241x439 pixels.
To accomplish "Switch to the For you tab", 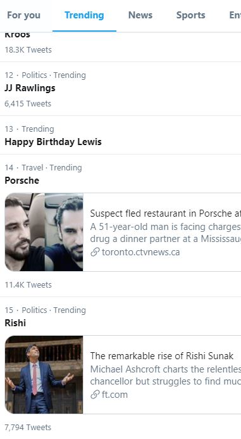I will pos(24,15).
